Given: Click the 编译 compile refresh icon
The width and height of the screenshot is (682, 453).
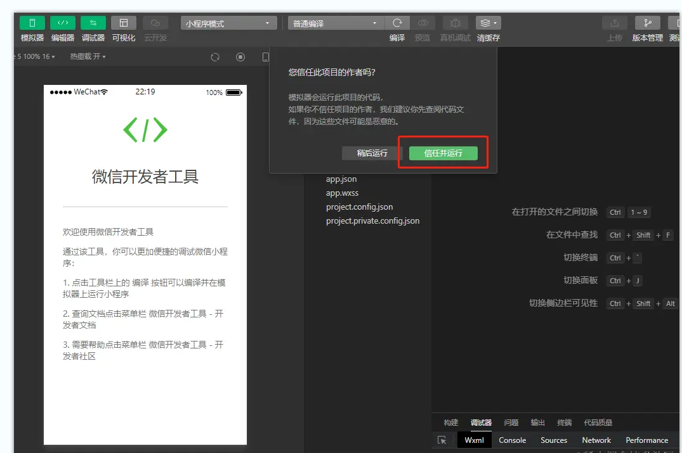Looking at the screenshot, I should click(397, 23).
